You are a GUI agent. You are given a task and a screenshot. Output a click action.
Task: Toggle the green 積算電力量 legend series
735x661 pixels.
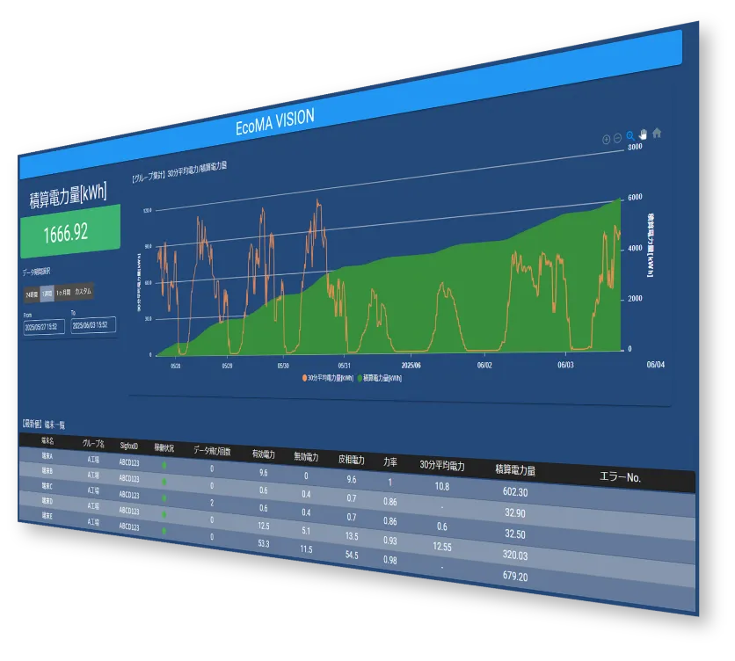380,378
